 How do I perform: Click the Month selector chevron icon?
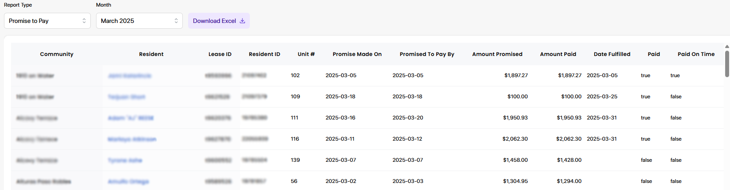(176, 21)
